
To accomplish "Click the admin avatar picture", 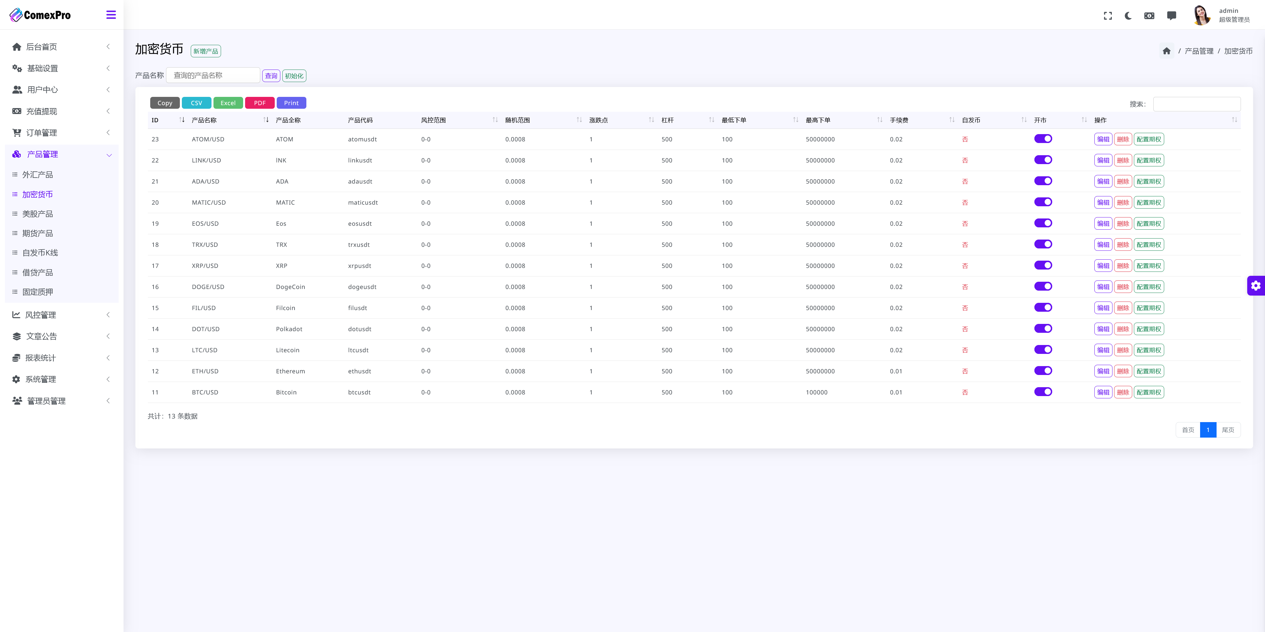I will coord(1201,15).
